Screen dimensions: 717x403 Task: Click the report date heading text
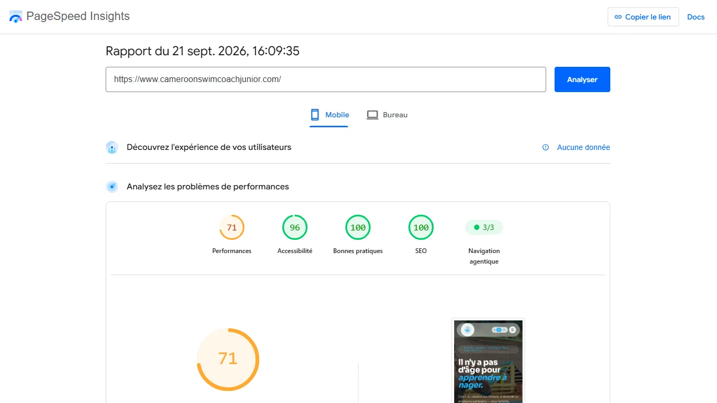pyautogui.click(x=202, y=51)
